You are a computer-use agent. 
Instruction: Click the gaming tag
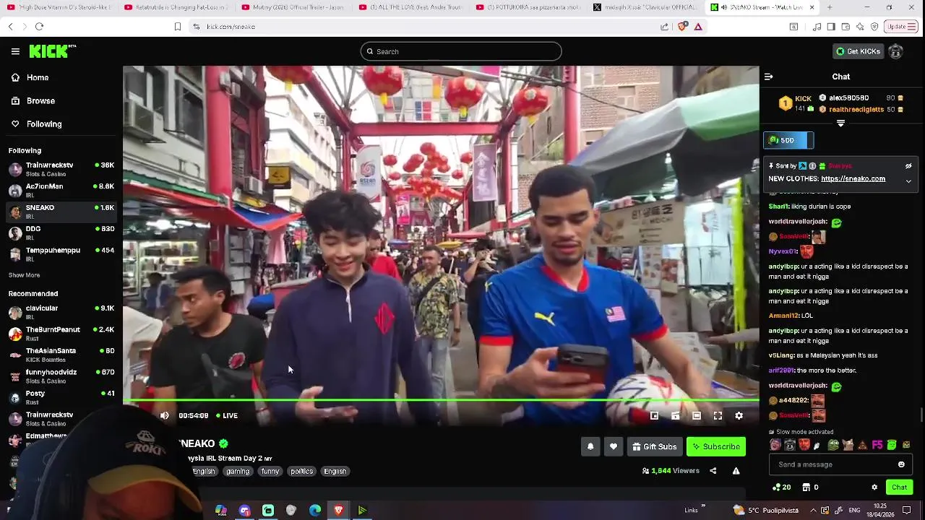pos(238,471)
